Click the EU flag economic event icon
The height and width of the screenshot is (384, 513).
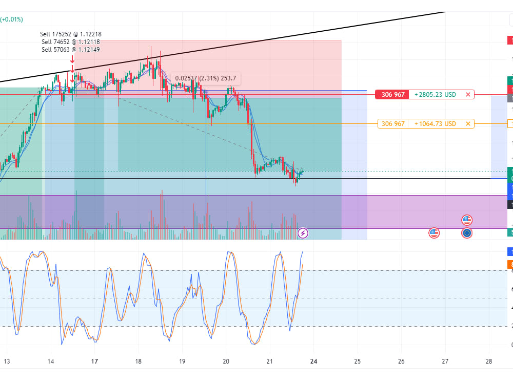(x=467, y=233)
